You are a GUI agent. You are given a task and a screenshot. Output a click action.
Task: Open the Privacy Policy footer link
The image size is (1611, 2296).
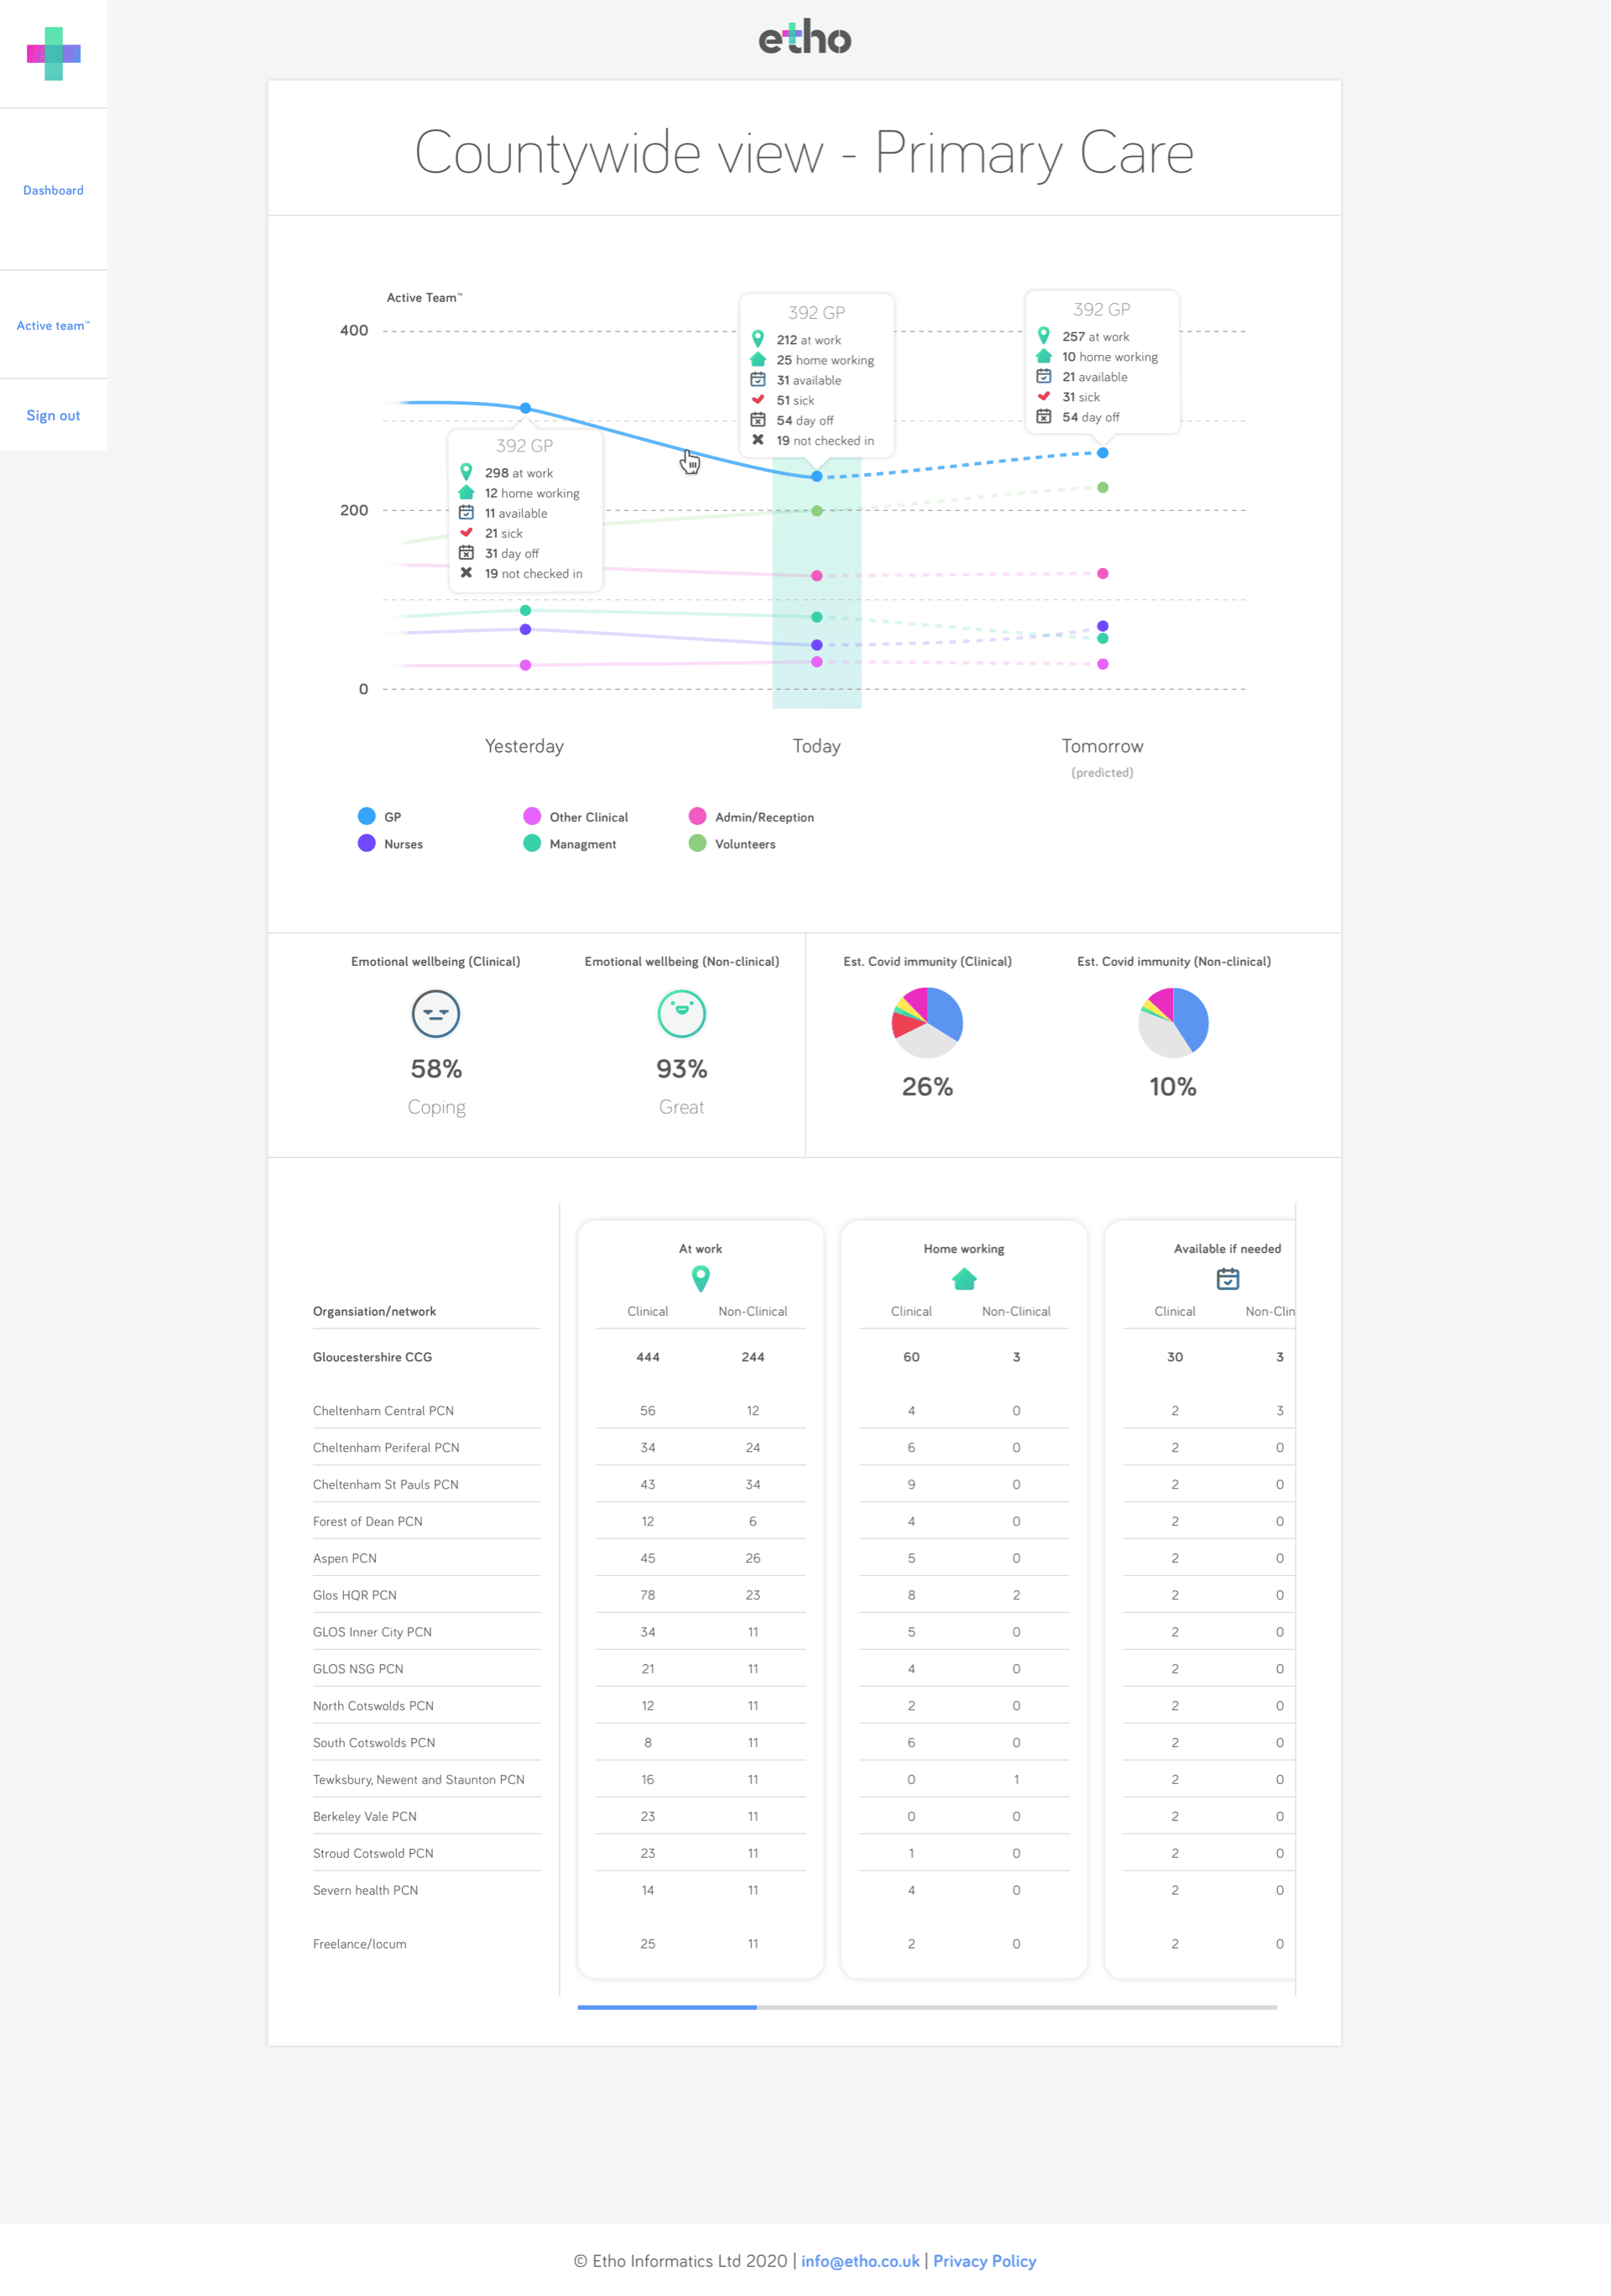point(984,2261)
